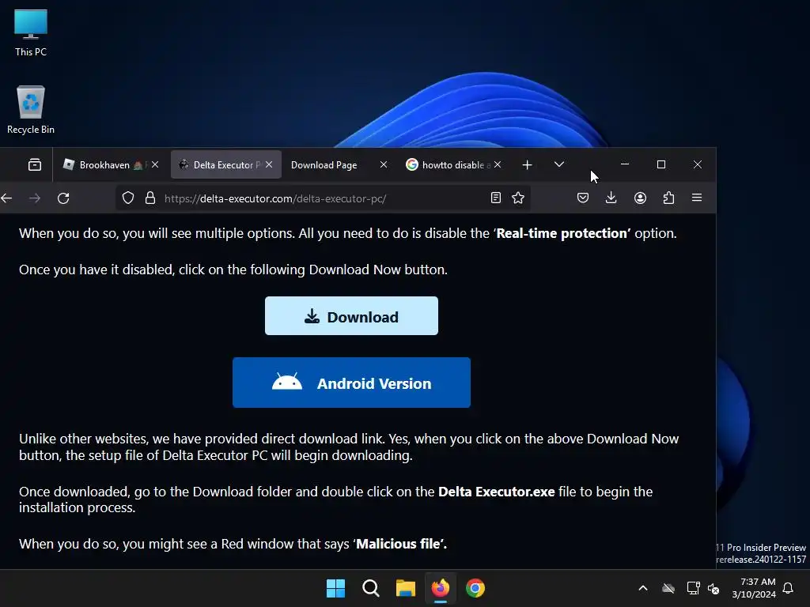
Task: Close the Delta Executor tab
Action: click(x=269, y=164)
